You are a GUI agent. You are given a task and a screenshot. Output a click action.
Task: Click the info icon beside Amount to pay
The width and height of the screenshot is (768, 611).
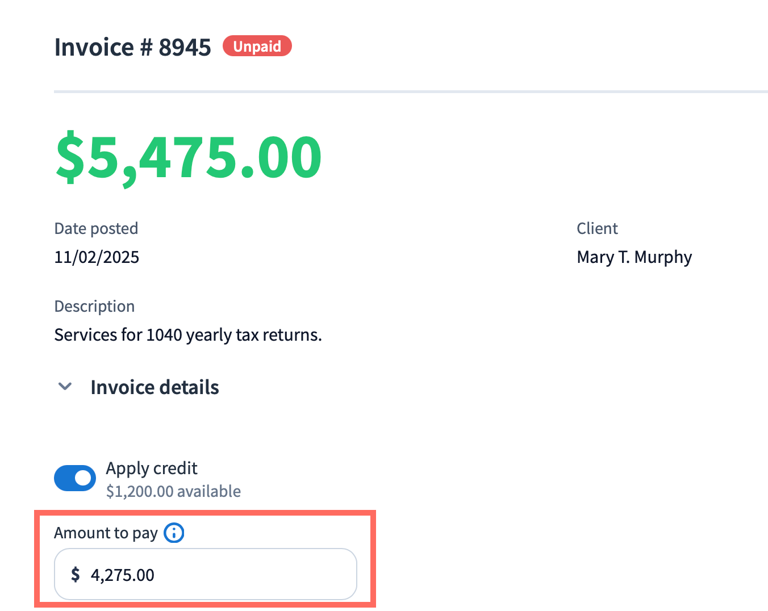click(x=174, y=533)
